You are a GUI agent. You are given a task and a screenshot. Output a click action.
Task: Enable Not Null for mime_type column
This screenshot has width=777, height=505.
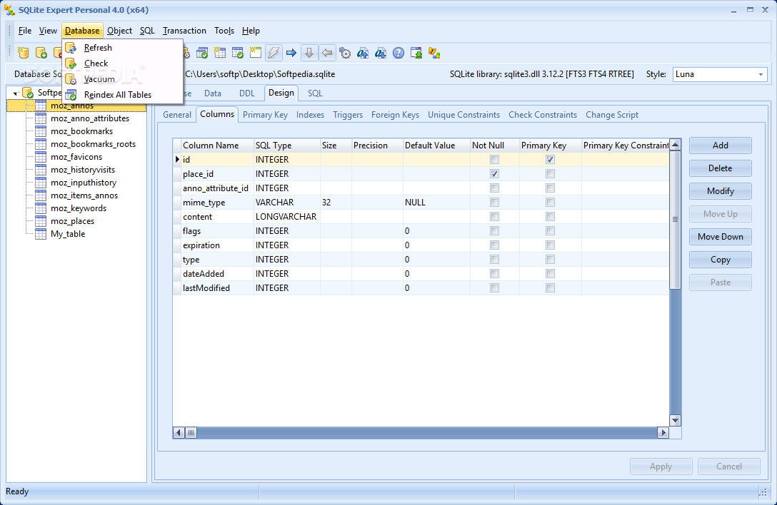pyautogui.click(x=494, y=202)
